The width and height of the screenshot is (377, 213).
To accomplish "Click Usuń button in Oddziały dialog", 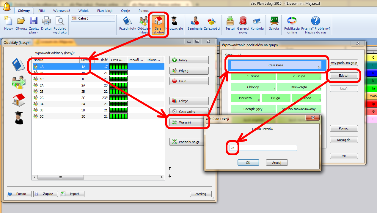I will pyautogui.click(x=189, y=81).
